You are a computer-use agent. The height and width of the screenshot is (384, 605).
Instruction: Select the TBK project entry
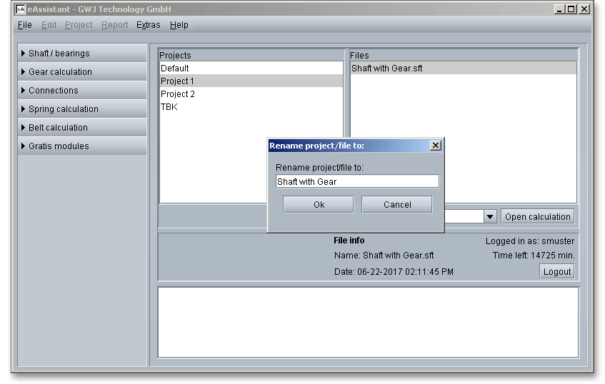(x=169, y=107)
